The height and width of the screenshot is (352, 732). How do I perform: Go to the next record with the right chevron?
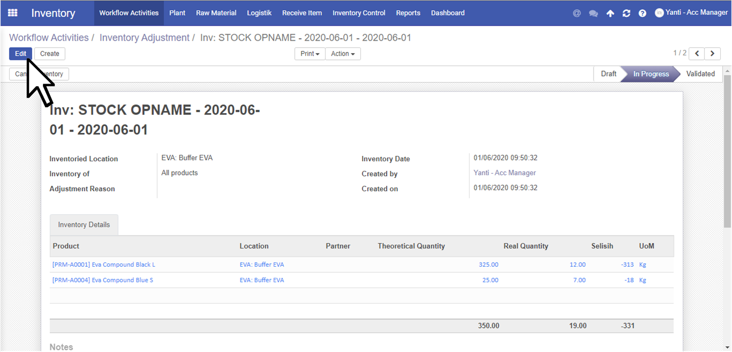click(x=712, y=54)
